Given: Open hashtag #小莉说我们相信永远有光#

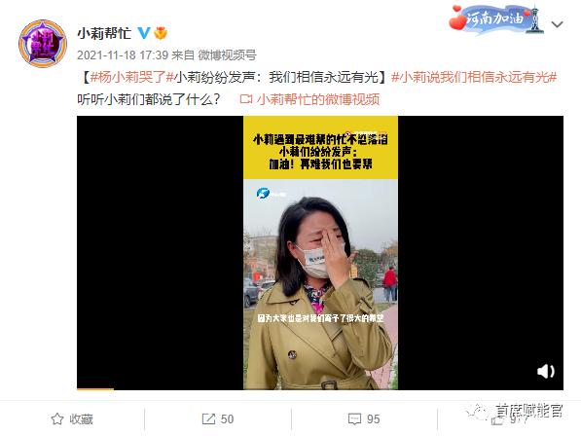Looking at the screenshot, I should (474, 77).
